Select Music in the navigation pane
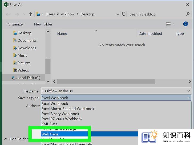The height and width of the screenshot is (145, 194). (x=20, y=55)
